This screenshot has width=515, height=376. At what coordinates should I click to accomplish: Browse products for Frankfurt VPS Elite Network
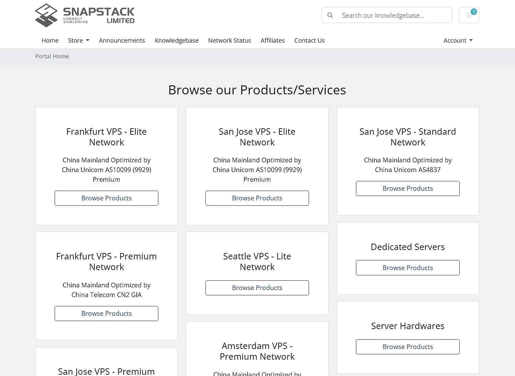click(106, 198)
